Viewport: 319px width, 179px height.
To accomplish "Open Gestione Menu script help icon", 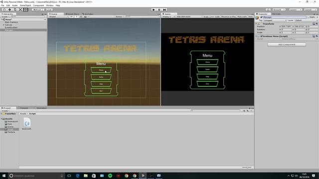I will [x=314, y=36].
